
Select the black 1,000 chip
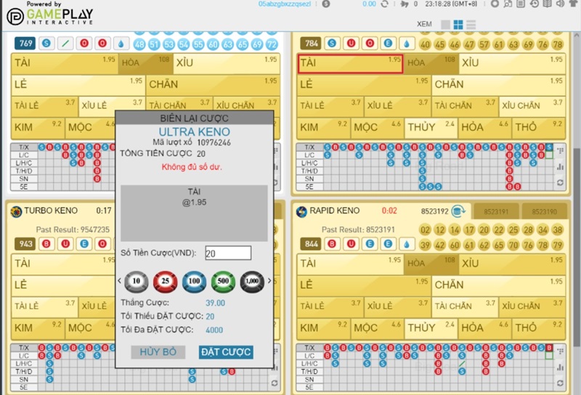tap(252, 282)
